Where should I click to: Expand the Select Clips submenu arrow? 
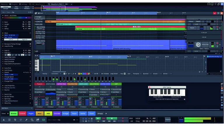tap(30, 94)
